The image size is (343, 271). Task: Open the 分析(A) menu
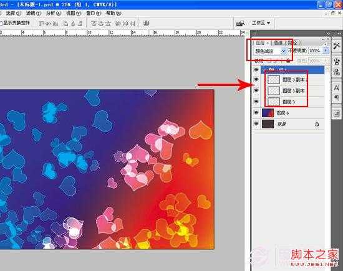[54, 13]
